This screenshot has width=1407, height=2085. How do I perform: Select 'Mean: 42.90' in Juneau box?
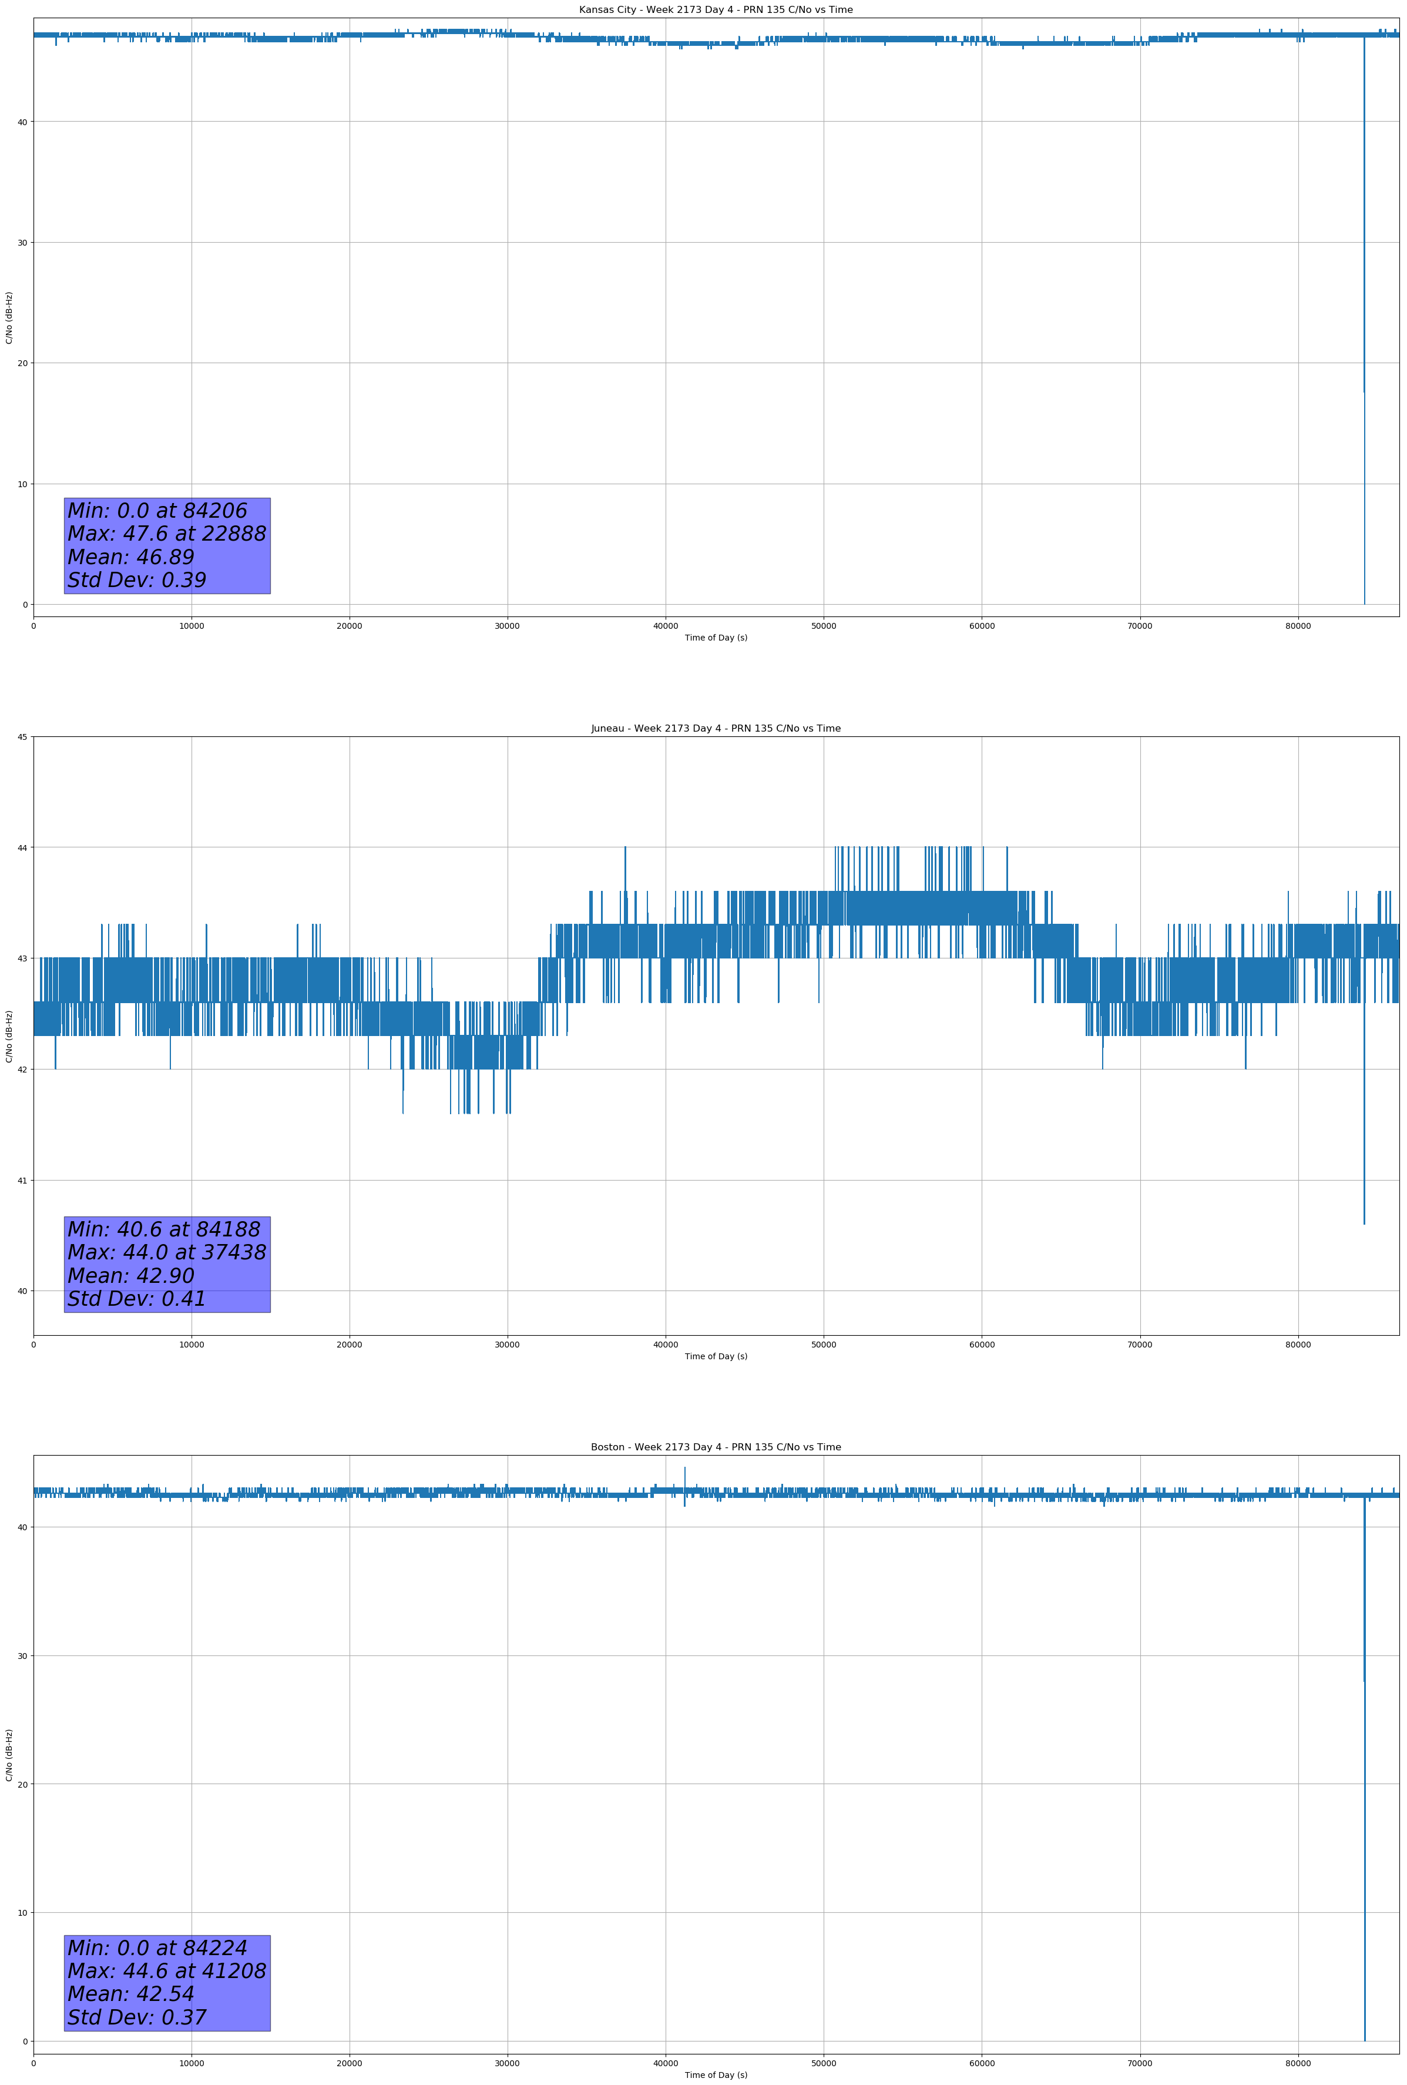[x=131, y=1276]
